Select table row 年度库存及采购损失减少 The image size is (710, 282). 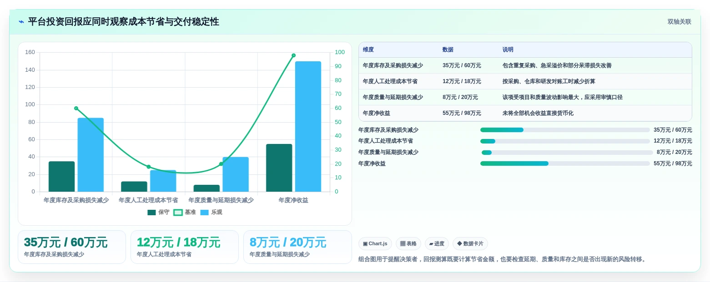[525, 65]
